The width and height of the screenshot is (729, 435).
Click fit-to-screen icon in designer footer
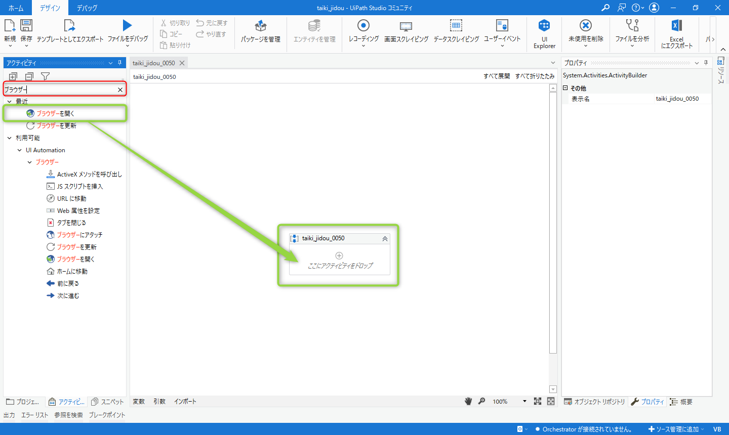click(538, 401)
